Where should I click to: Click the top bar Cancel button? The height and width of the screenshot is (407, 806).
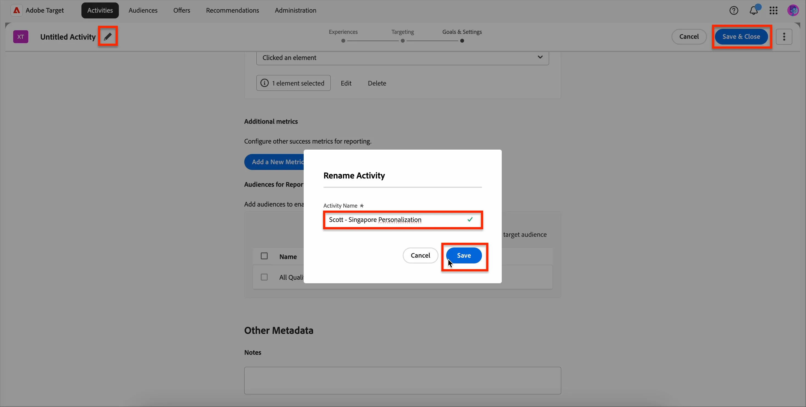689,37
